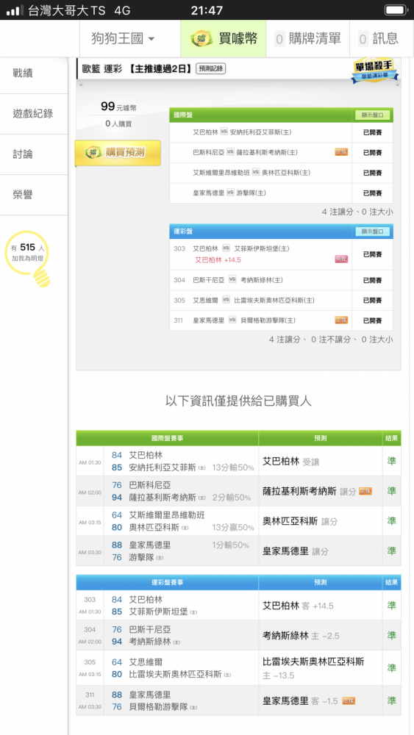Open the 購牌清單 tab
Screen dimensions: 414x735
[x=308, y=38]
